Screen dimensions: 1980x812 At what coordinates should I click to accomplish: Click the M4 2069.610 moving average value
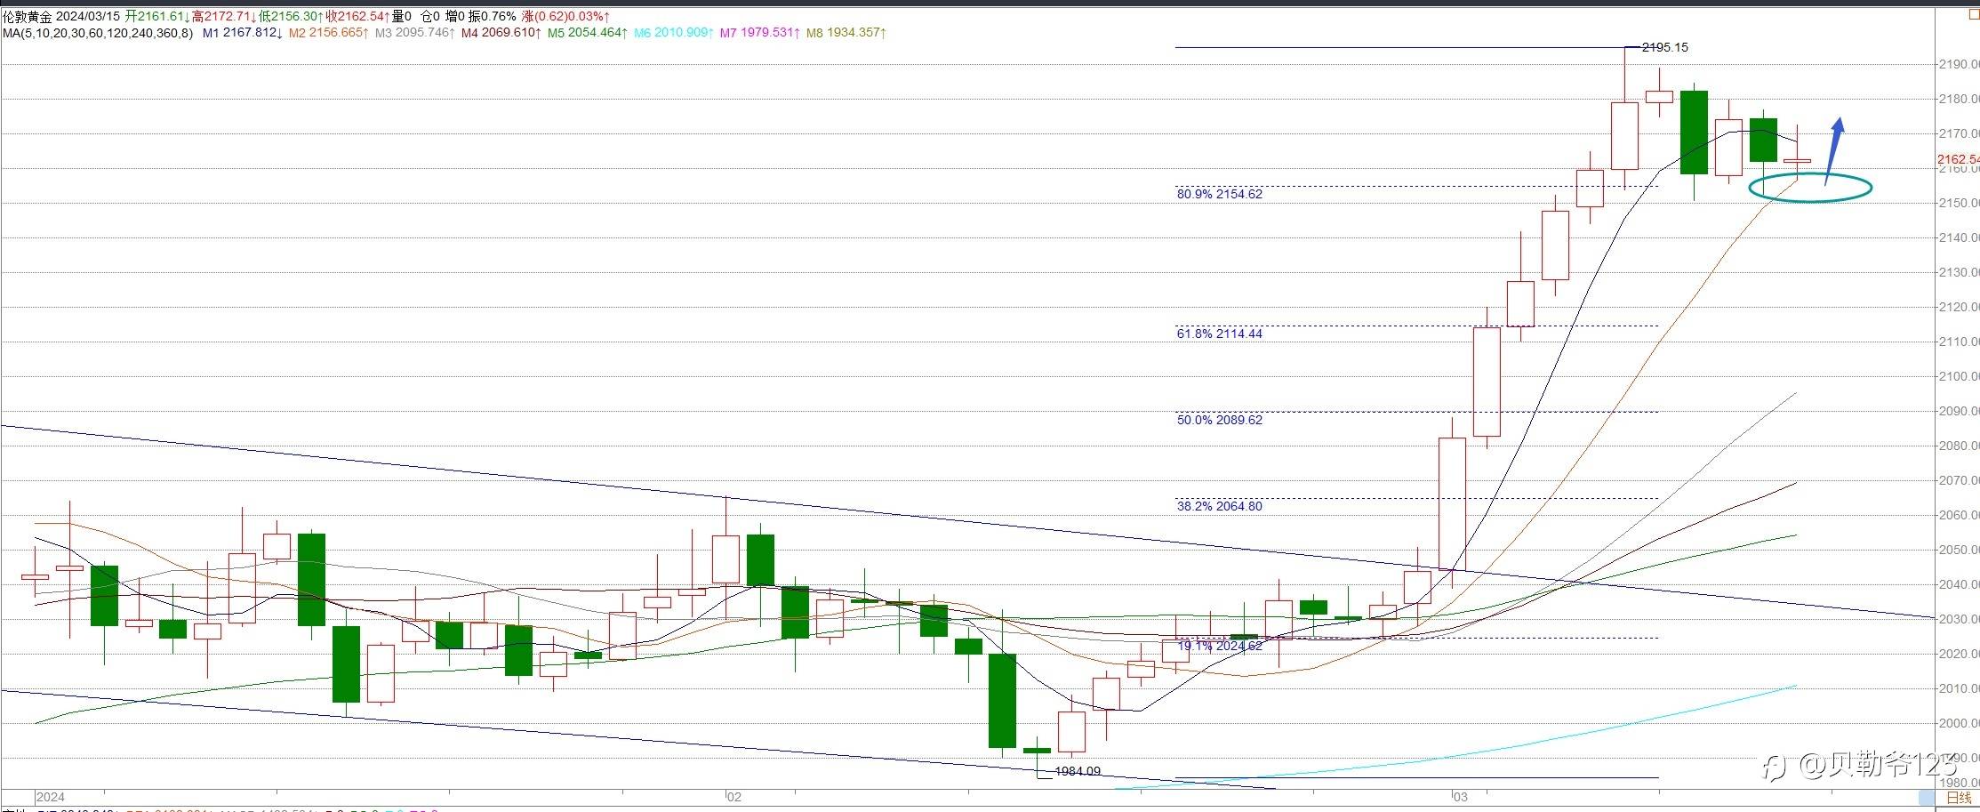tap(501, 33)
